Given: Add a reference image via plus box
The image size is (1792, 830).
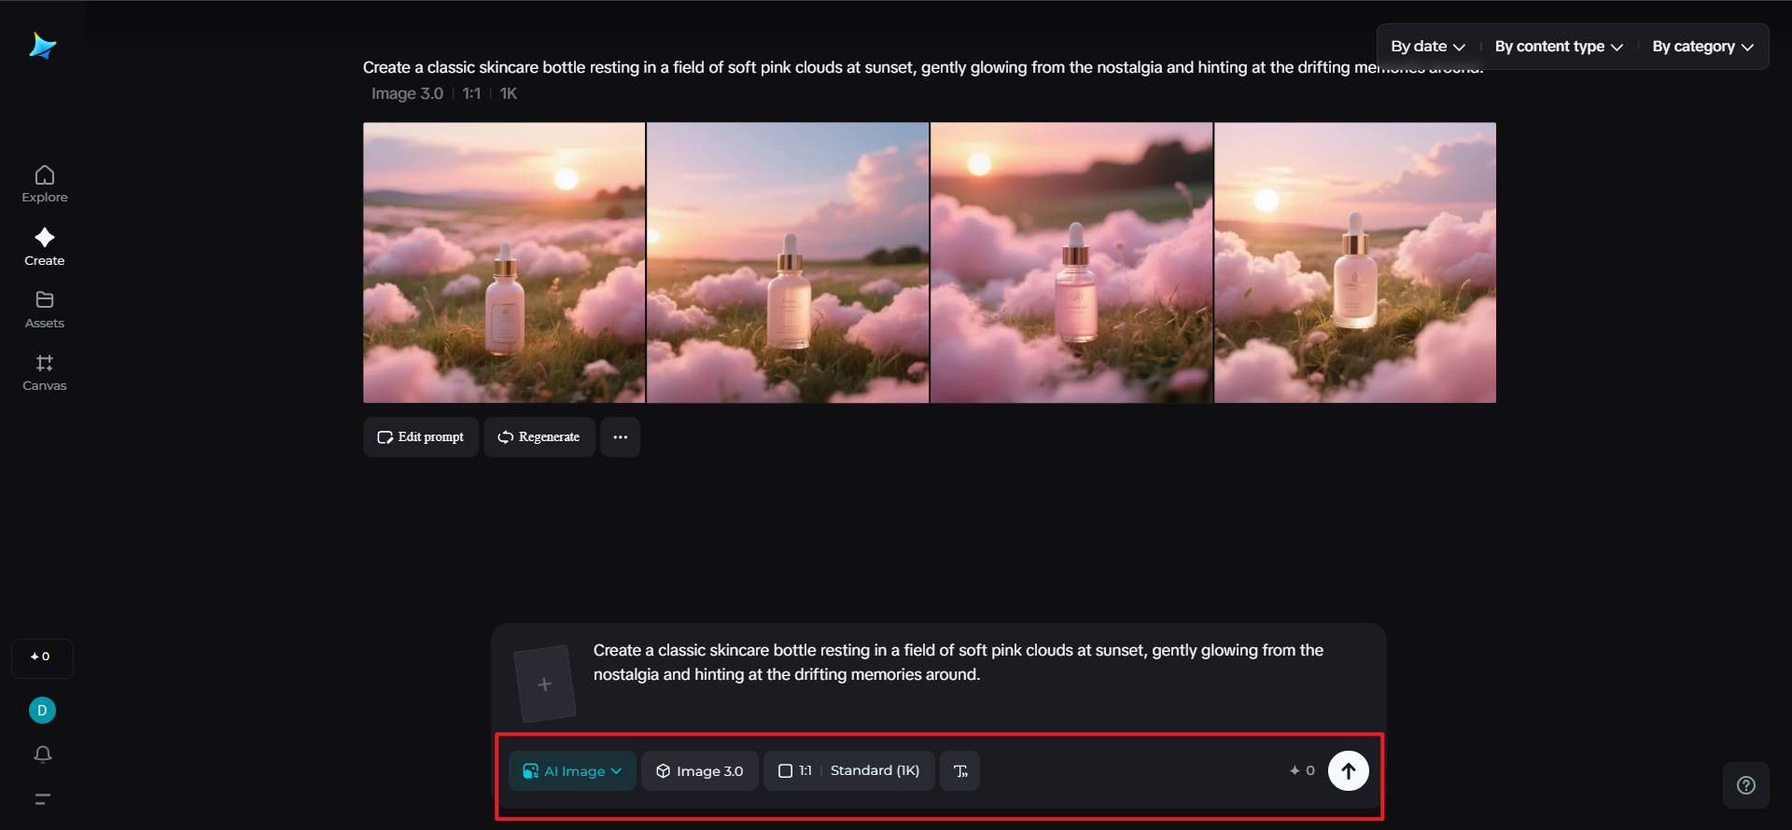Looking at the screenshot, I should click(x=545, y=685).
